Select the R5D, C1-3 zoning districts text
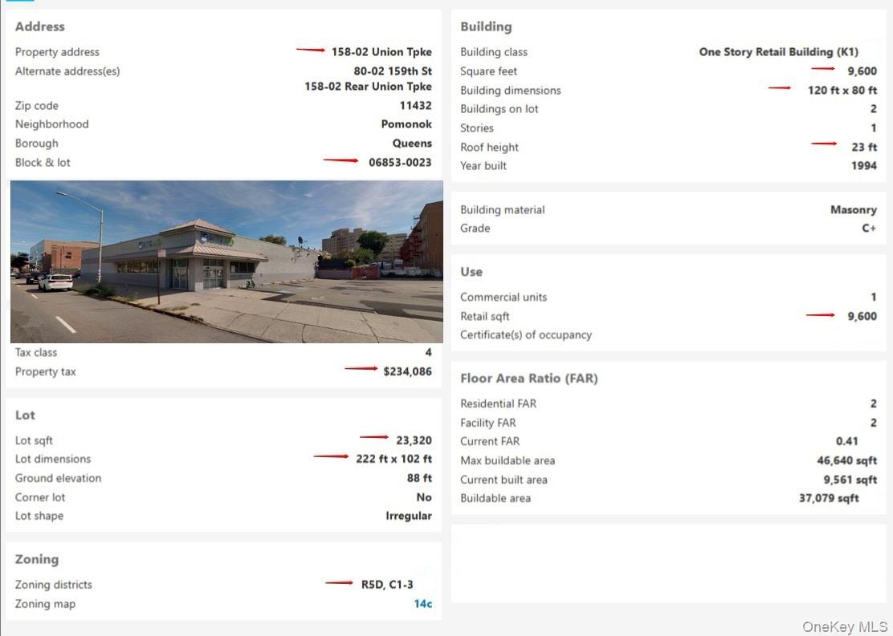 tap(387, 585)
